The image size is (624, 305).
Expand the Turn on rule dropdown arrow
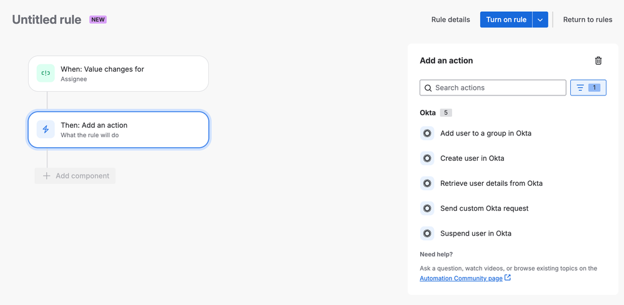click(x=540, y=20)
